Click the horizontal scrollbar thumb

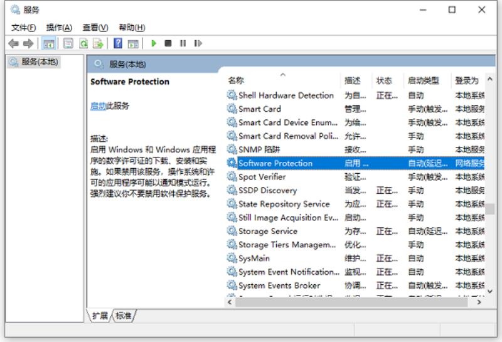click(x=351, y=302)
